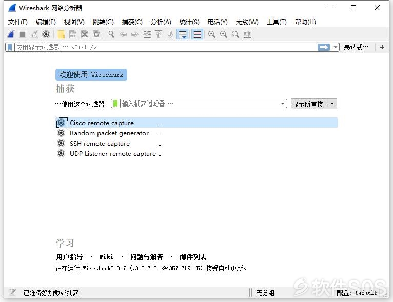393x302 pixels.
Task: Open 显示所有接口 dropdown
Action: [314, 104]
